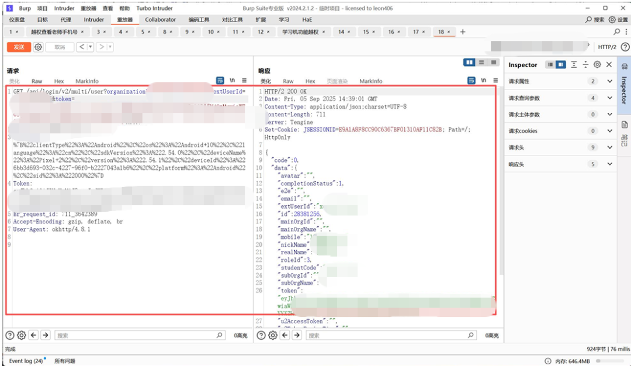Go to previous request search match
The width and height of the screenshot is (631, 366).
(33, 335)
